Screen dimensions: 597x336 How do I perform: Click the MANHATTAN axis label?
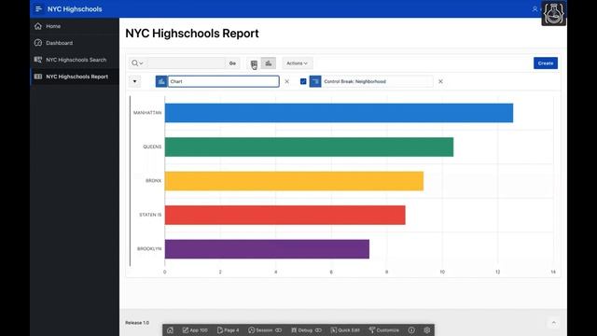[147, 113]
